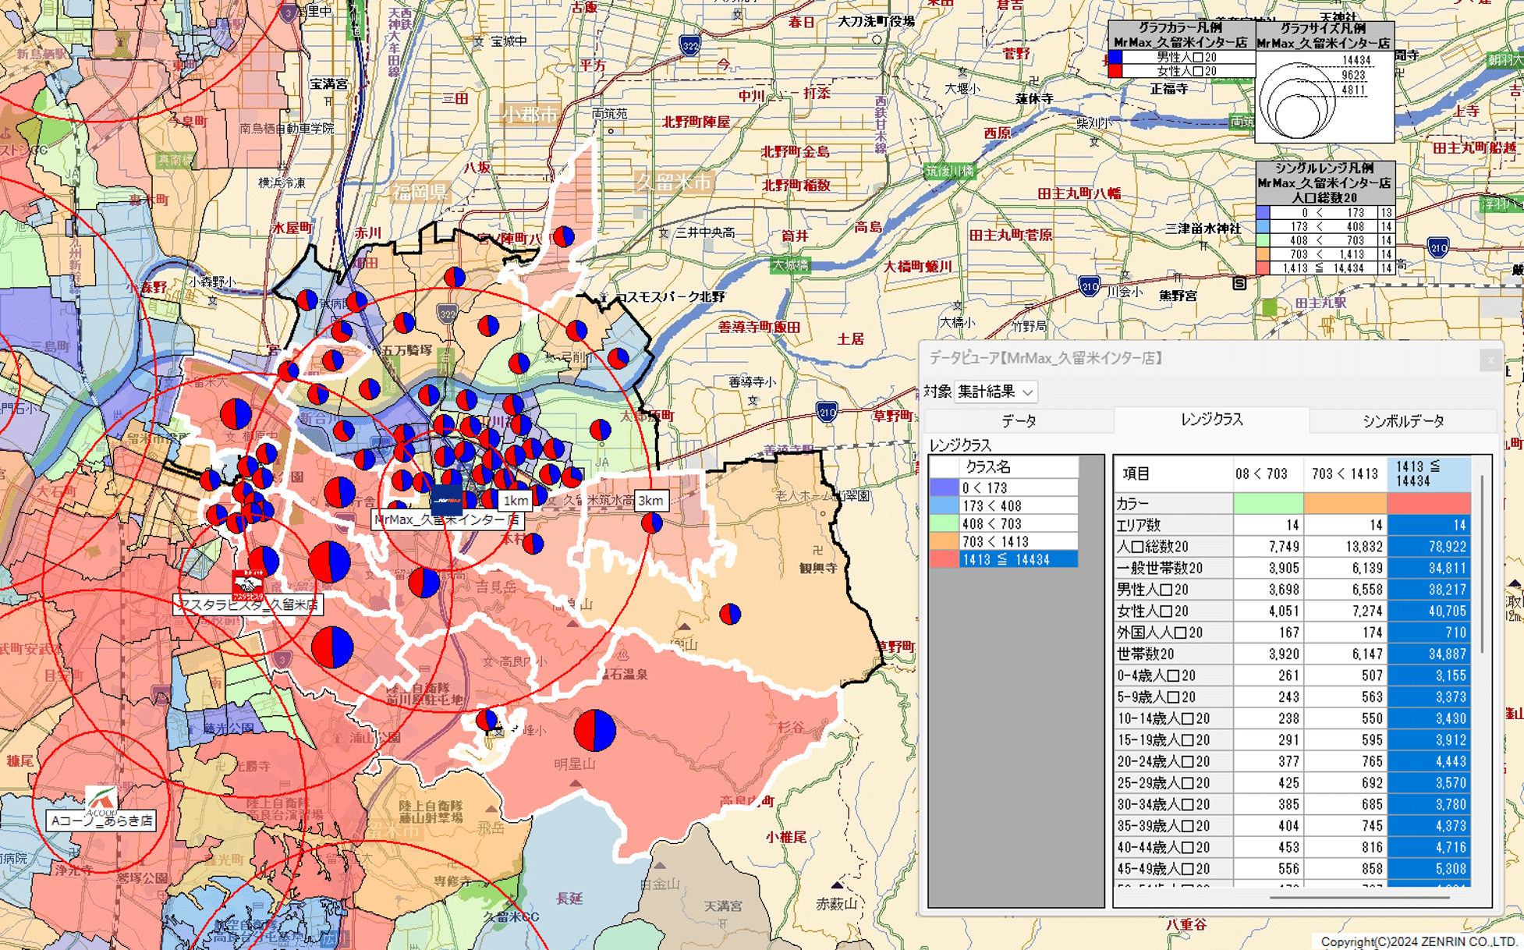The height and width of the screenshot is (950, 1524).
Task: Click the Aコープ_あらき店 map label
Action: click(101, 821)
